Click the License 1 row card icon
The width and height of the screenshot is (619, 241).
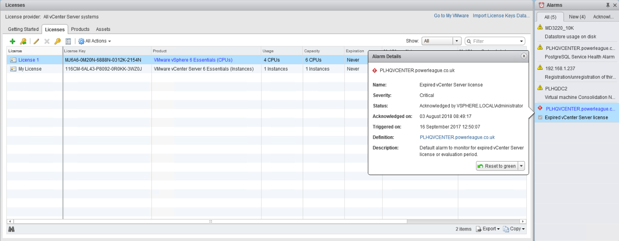tap(13, 60)
